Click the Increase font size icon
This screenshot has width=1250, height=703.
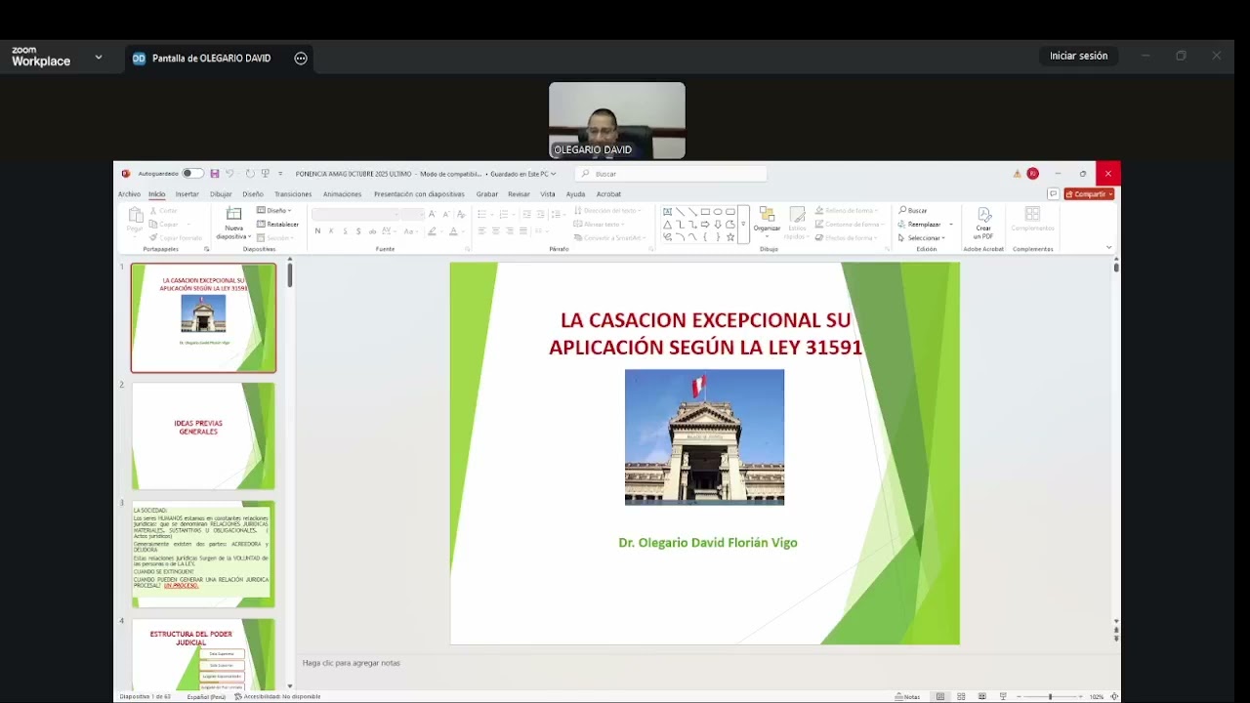(433, 214)
